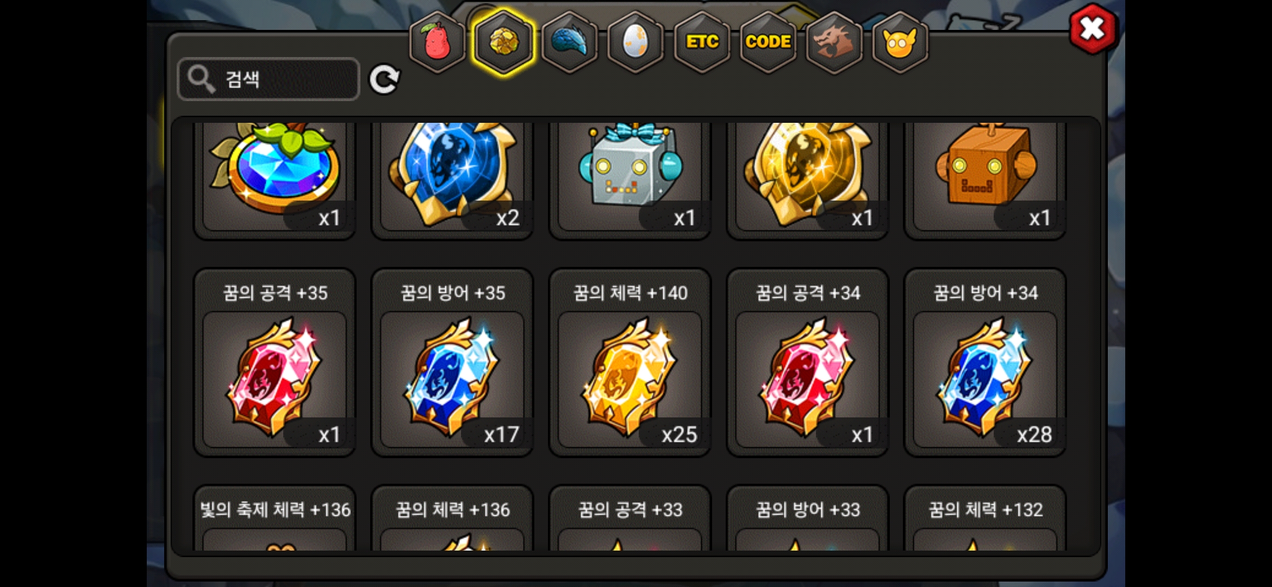Viewport: 1272px width, 587px height.
Task: Open the CODE tab
Action: [x=768, y=42]
